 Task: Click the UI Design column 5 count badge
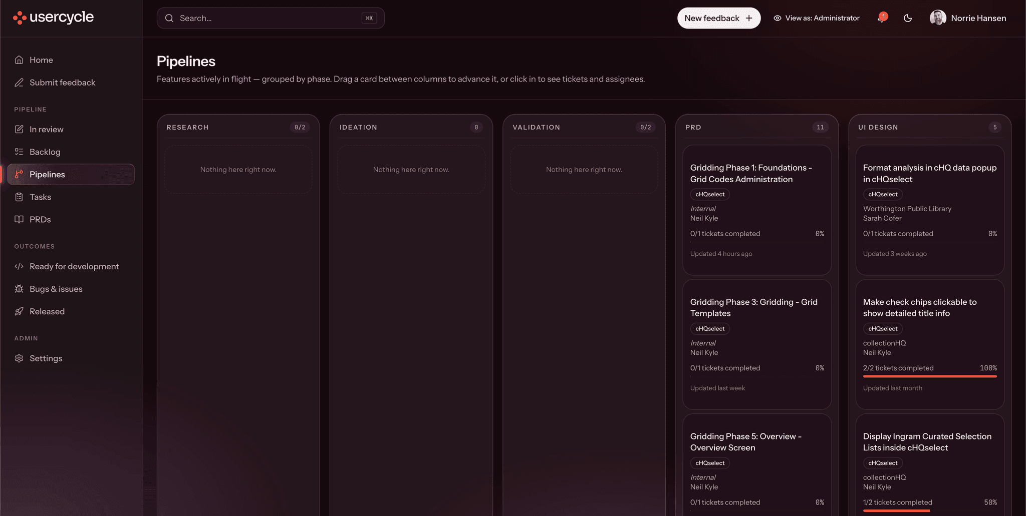995,128
